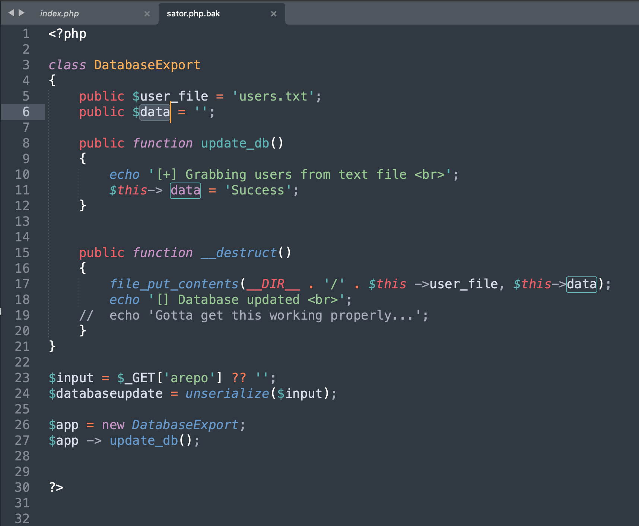Click the class closing brace on line 21
The width and height of the screenshot is (639, 526).
pyautogui.click(x=53, y=347)
